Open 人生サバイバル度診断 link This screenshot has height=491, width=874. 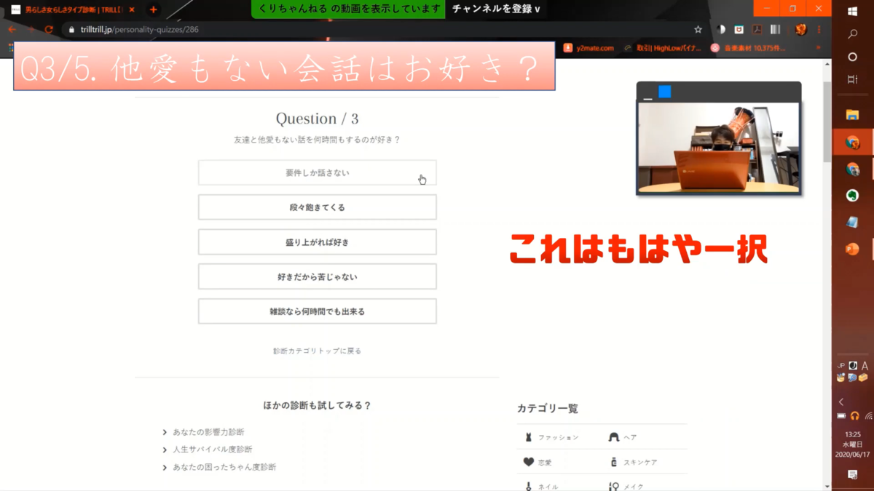(212, 450)
